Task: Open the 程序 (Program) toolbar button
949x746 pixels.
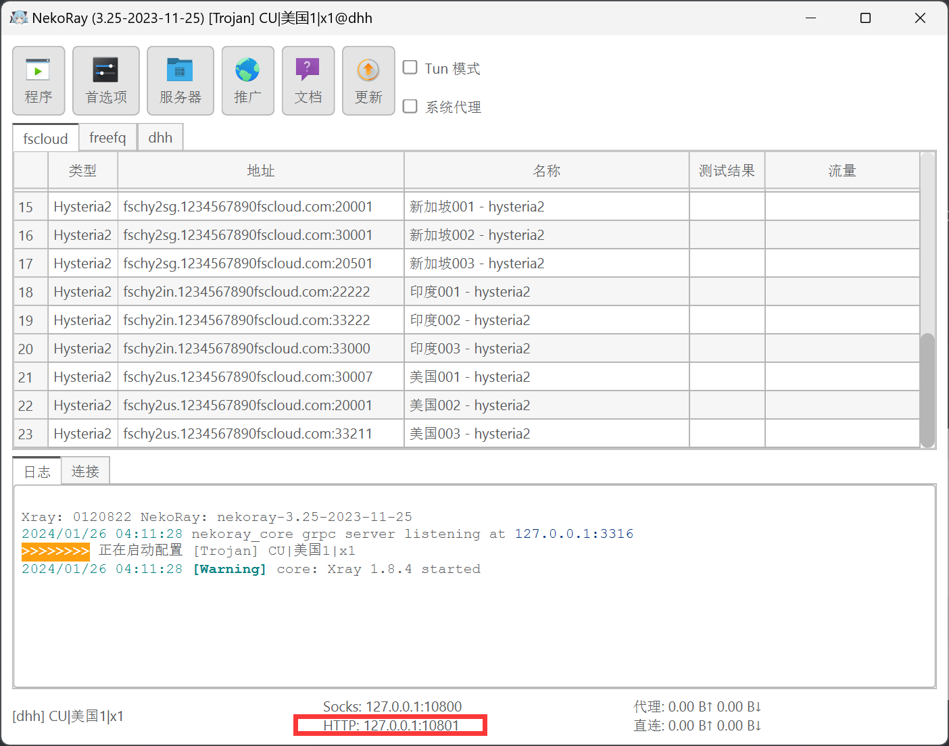Action: tap(39, 80)
